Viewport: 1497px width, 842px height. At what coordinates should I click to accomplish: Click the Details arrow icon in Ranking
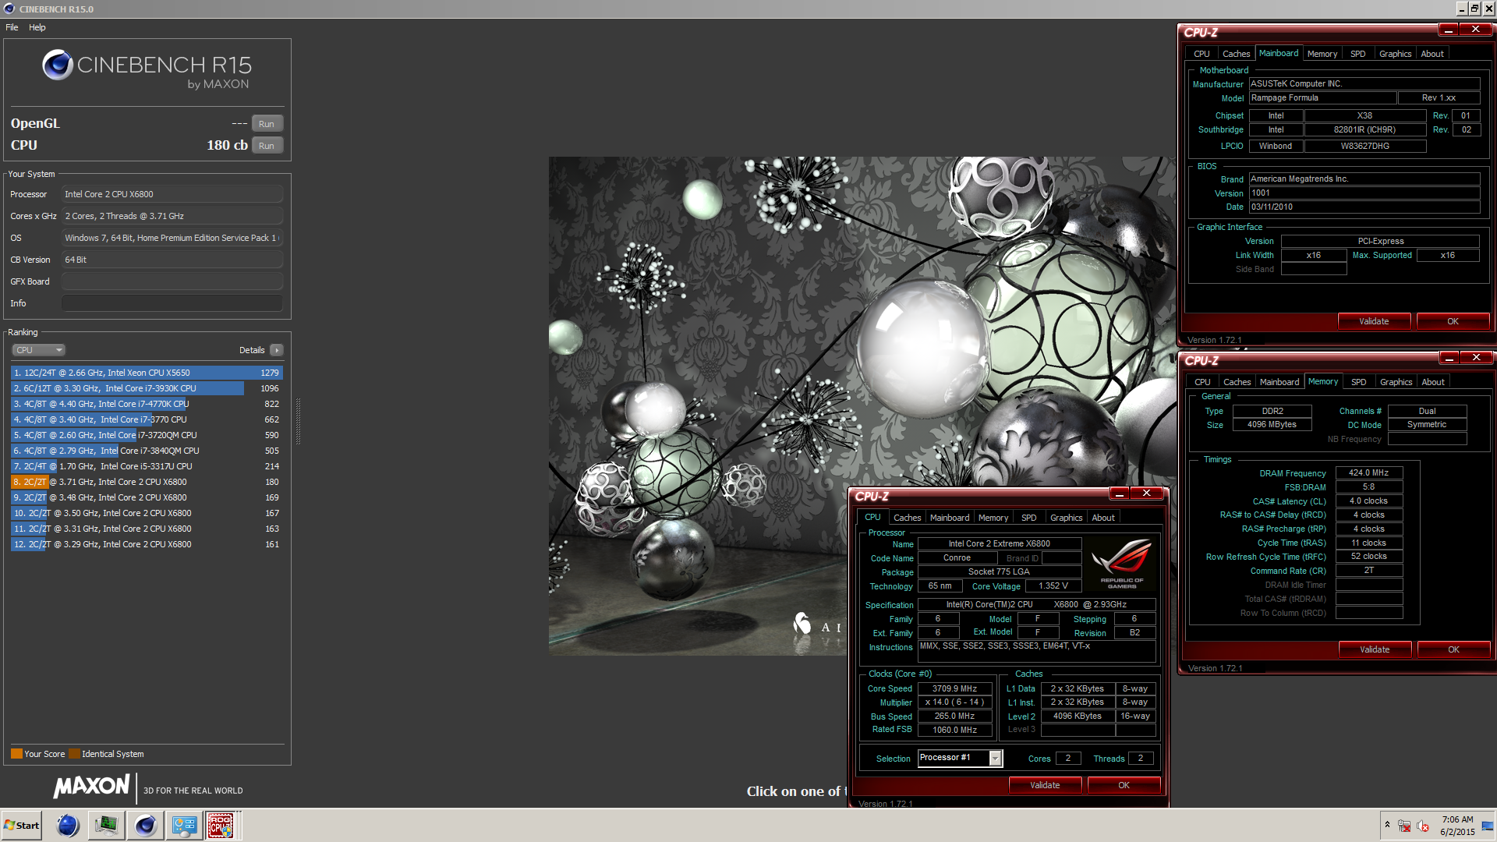[x=277, y=350]
